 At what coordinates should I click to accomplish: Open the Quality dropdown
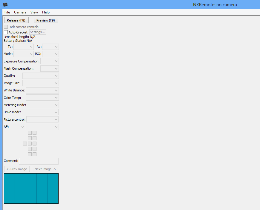tap(41, 76)
